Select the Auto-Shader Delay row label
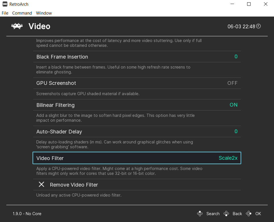 point(59,132)
